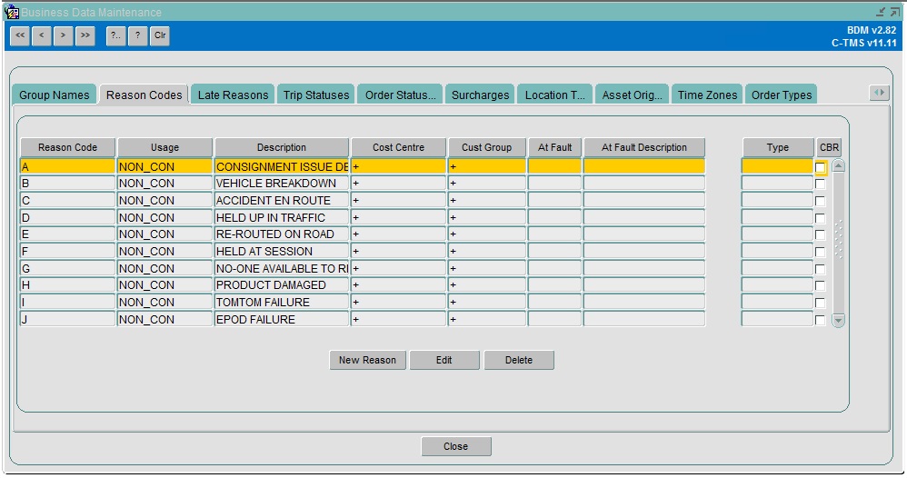Select the TOMTOM FAILURE description cell
The height and width of the screenshot is (478, 907).
tap(282, 302)
